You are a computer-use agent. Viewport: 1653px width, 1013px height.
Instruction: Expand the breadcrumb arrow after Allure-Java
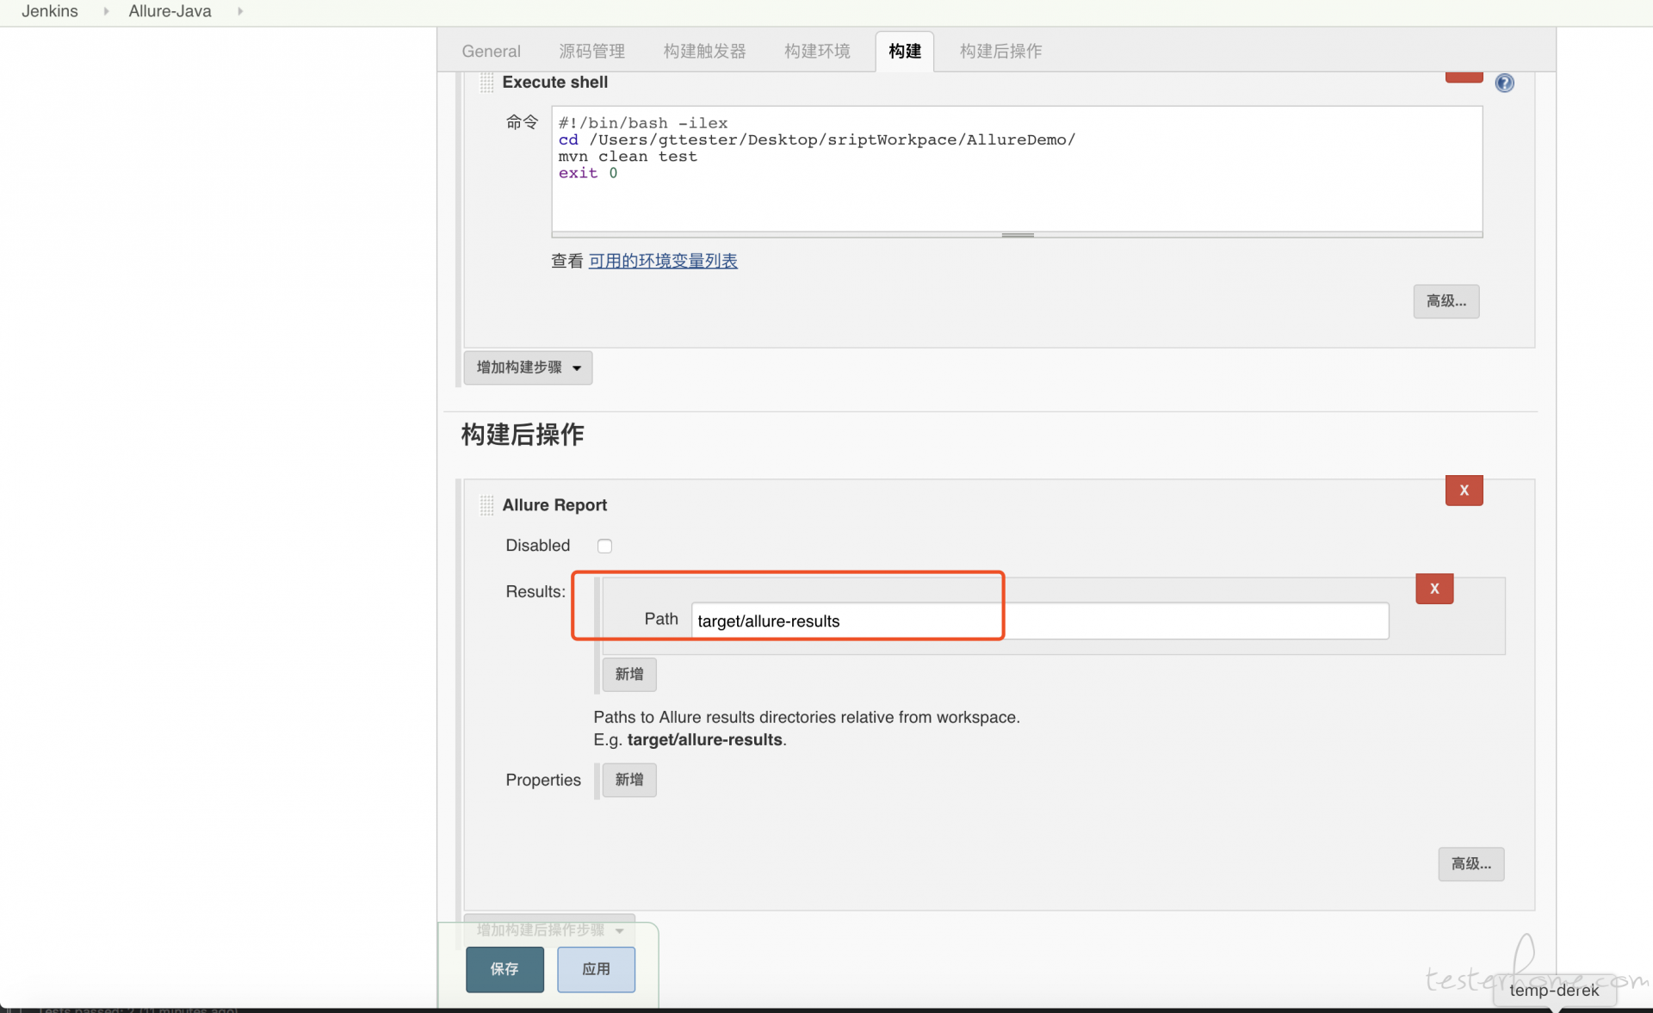pyautogui.click(x=240, y=11)
